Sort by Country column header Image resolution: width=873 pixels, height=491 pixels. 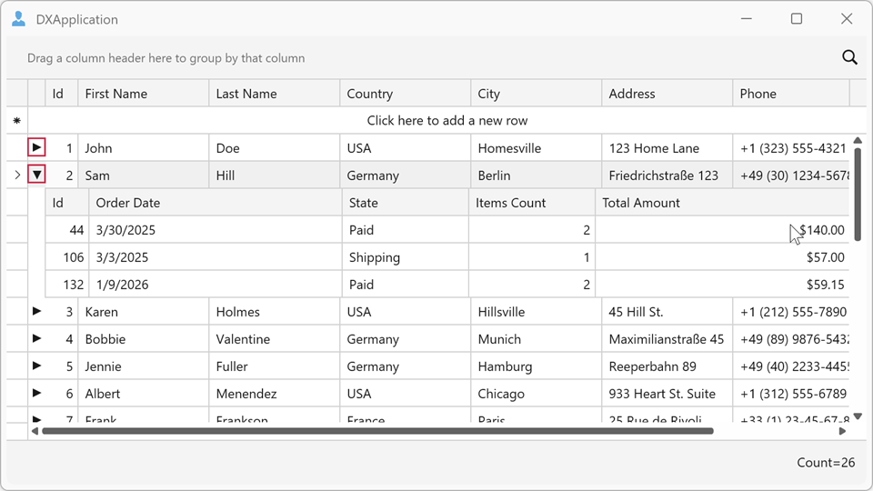[406, 94]
